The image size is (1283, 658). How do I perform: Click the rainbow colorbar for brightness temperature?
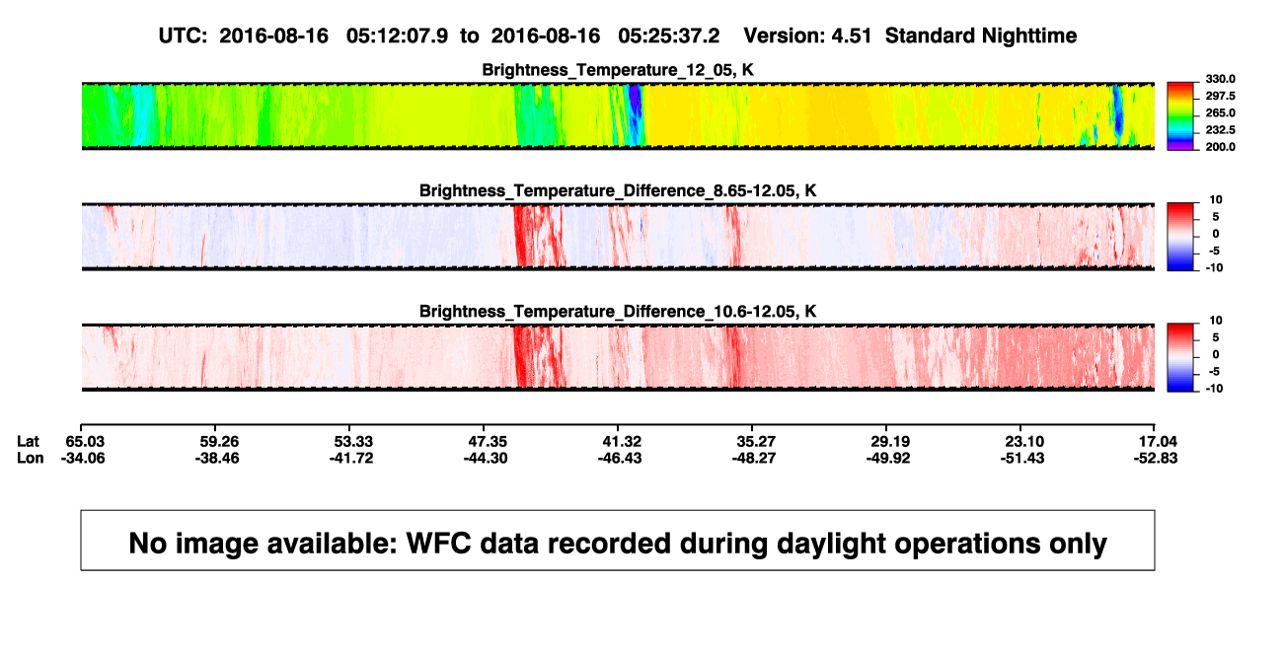point(1180,116)
